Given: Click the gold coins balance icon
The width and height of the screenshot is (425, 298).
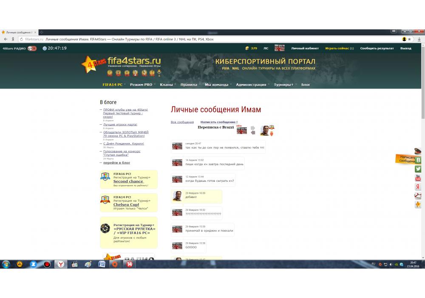Looking at the screenshot, I should (x=247, y=49).
